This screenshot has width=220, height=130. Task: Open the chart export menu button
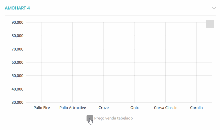pyautogui.click(x=210, y=24)
